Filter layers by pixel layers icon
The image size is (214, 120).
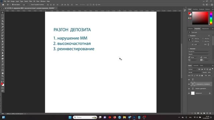[x=199, y=69]
